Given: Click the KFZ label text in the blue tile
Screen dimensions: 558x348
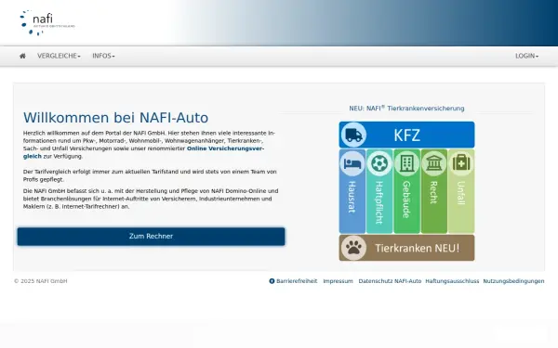Looking at the screenshot, I should pos(406,135).
